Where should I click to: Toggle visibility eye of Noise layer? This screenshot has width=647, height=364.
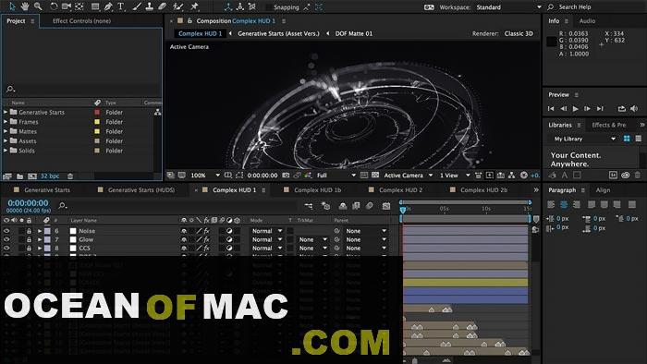6,231
